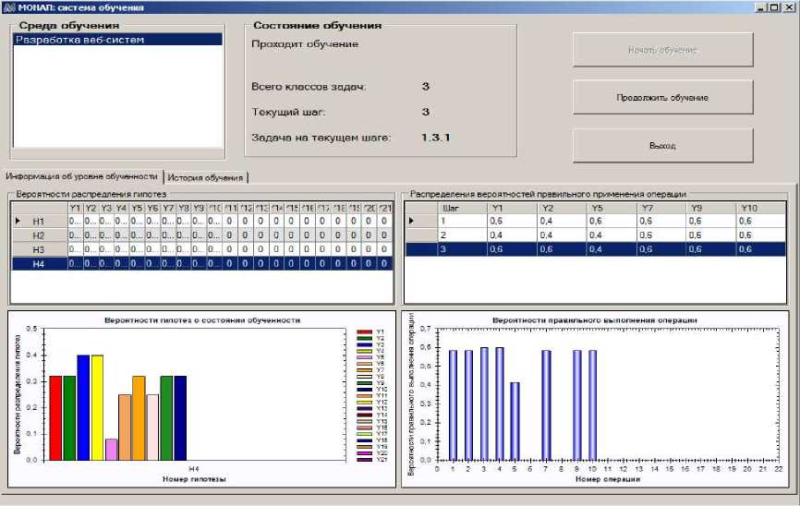Select 'Разработка веб-систем' in learning environment list
Image resolution: width=800 pixels, height=506 pixels.
[79, 40]
